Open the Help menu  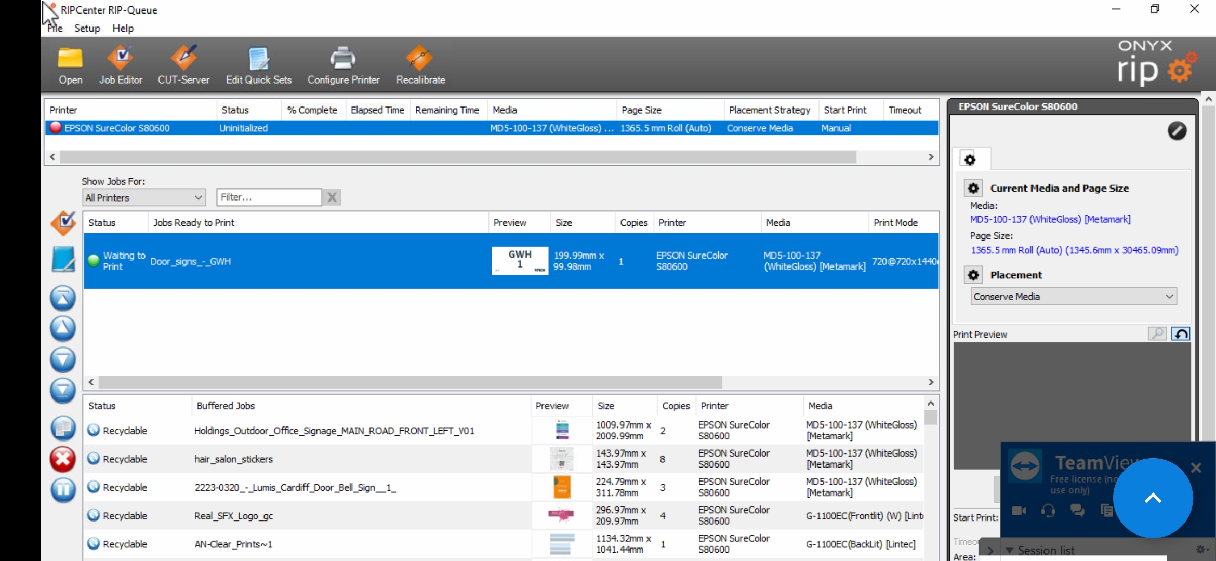pyautogui.click(x=123, y=28)
